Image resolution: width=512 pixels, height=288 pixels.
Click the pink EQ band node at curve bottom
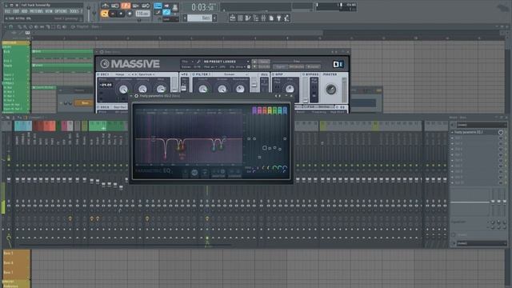pos(165,157)
